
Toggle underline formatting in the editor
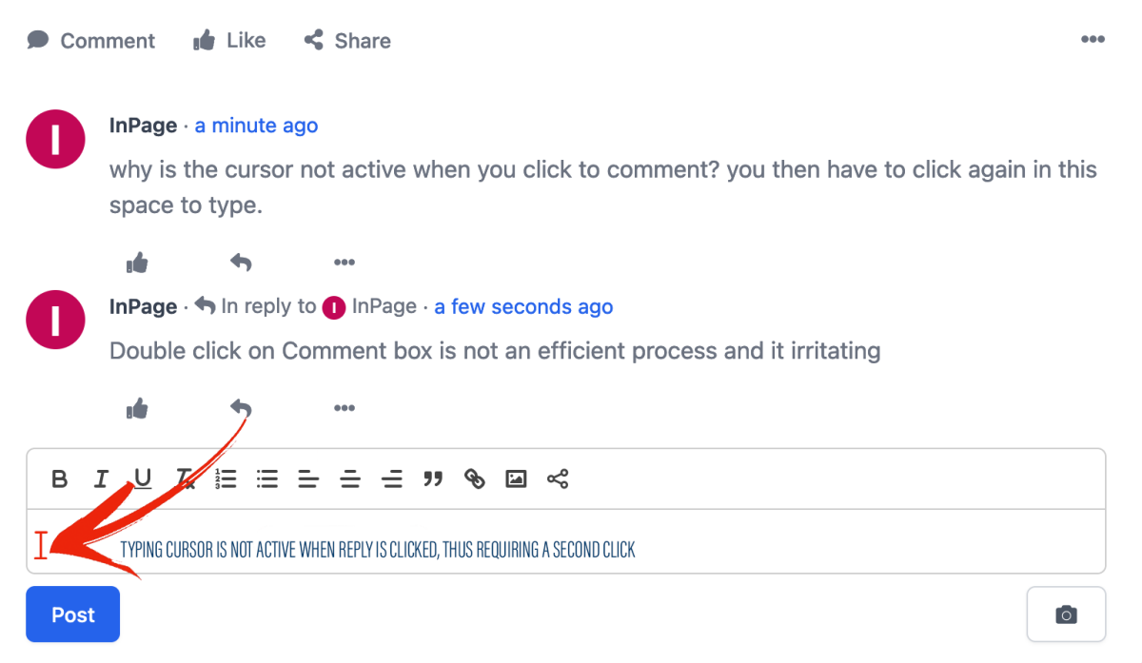[x=143, y=478]
